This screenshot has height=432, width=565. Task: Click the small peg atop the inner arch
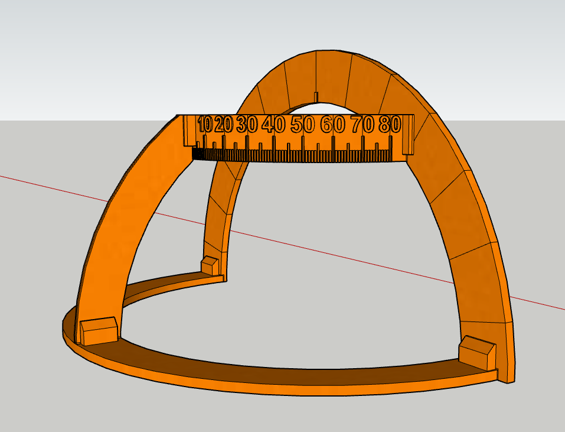(x=315, y=97)
